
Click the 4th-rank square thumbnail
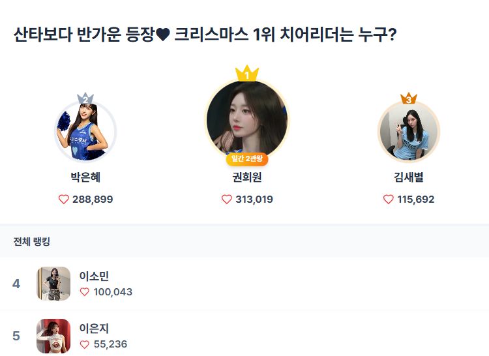(x=53, y=284)
